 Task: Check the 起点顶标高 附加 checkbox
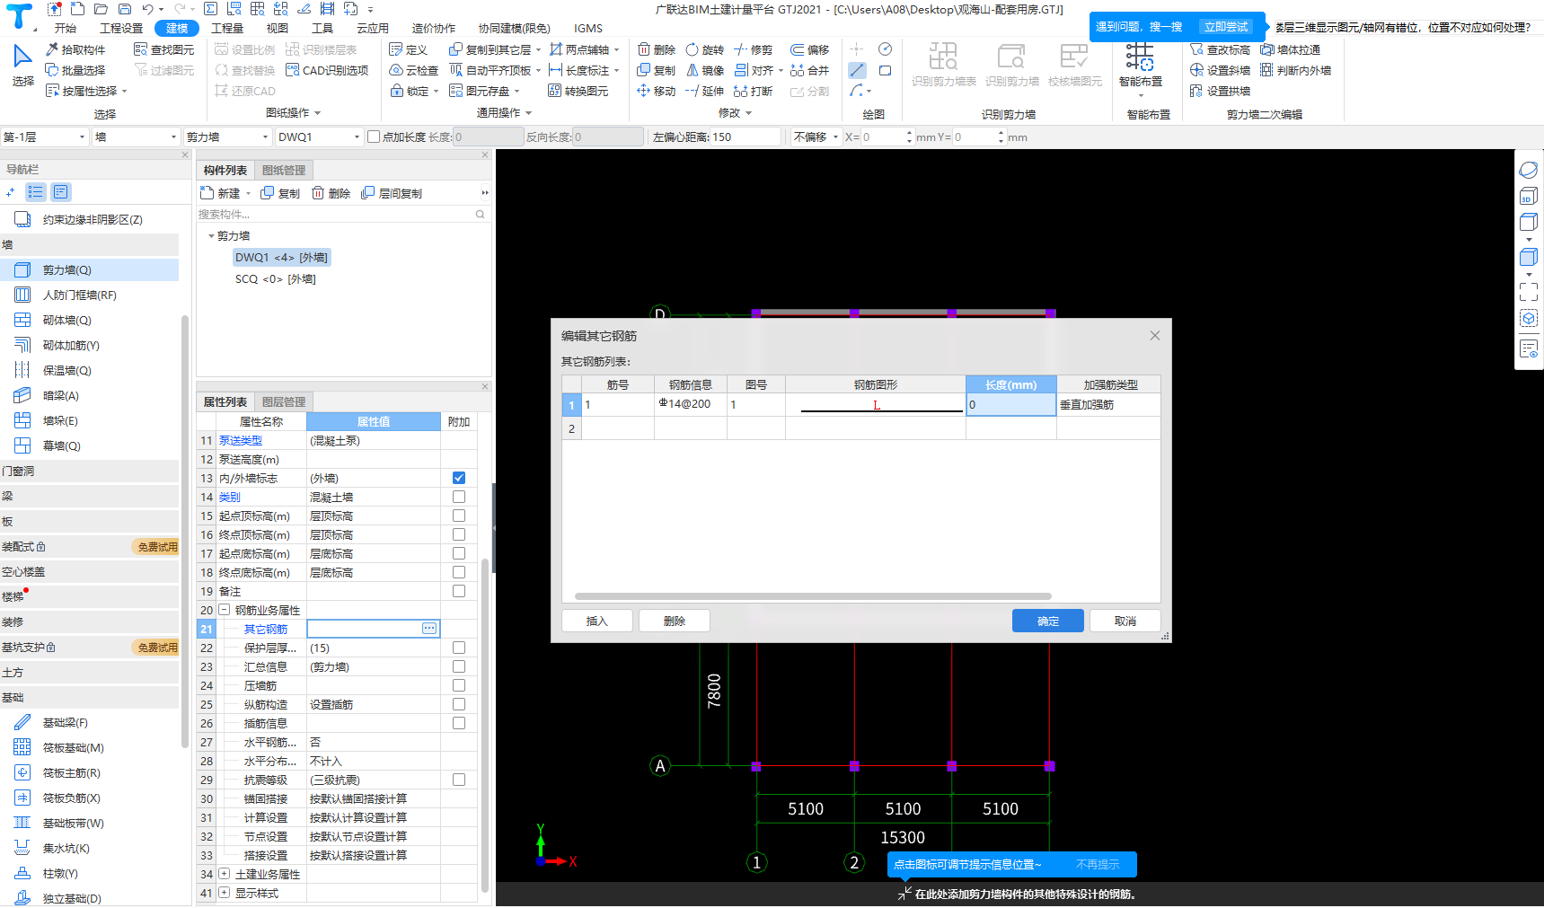459,516
